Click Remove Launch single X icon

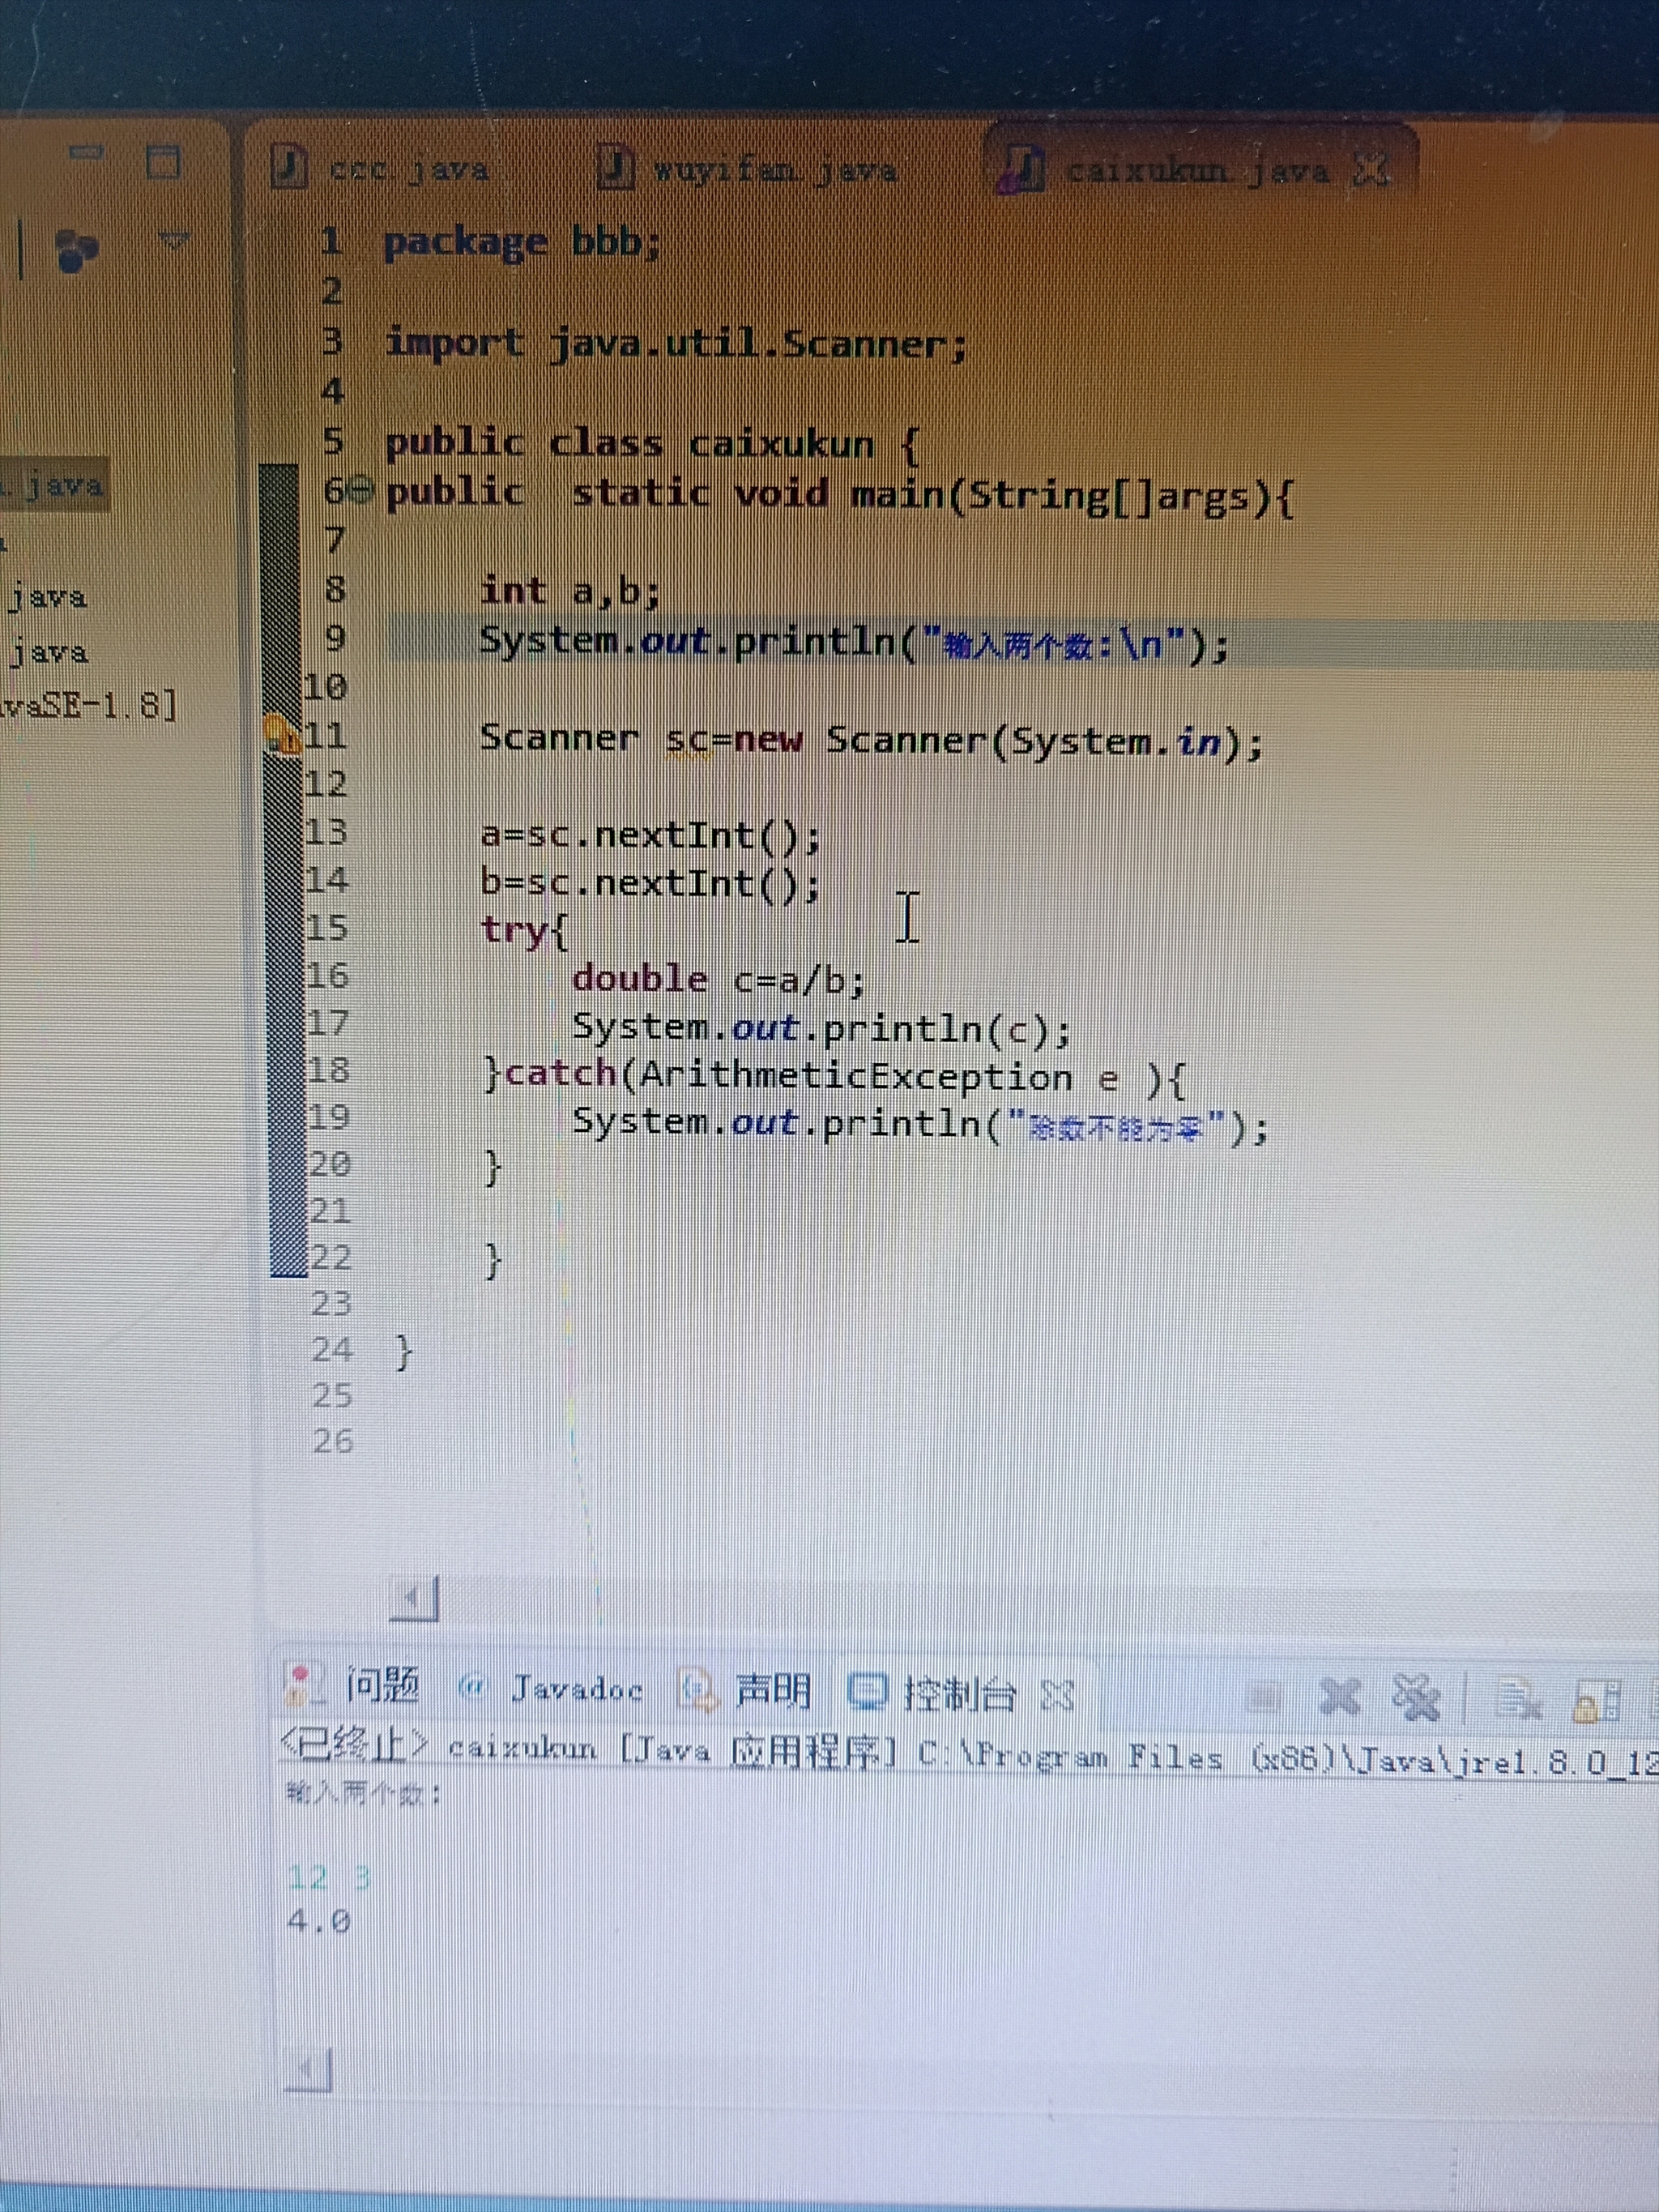[x=1340, y=1696]
